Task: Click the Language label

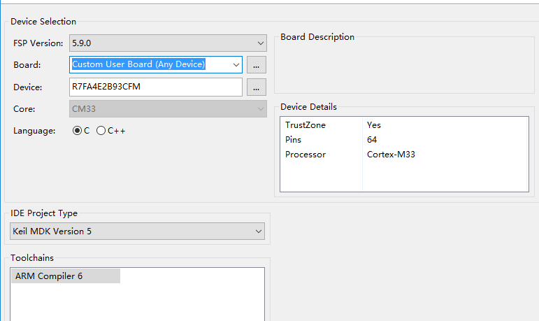Action: [x=34, y=131]
